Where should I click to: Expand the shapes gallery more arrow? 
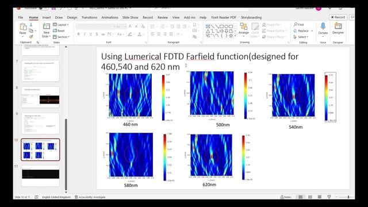[x=235, y=36]
